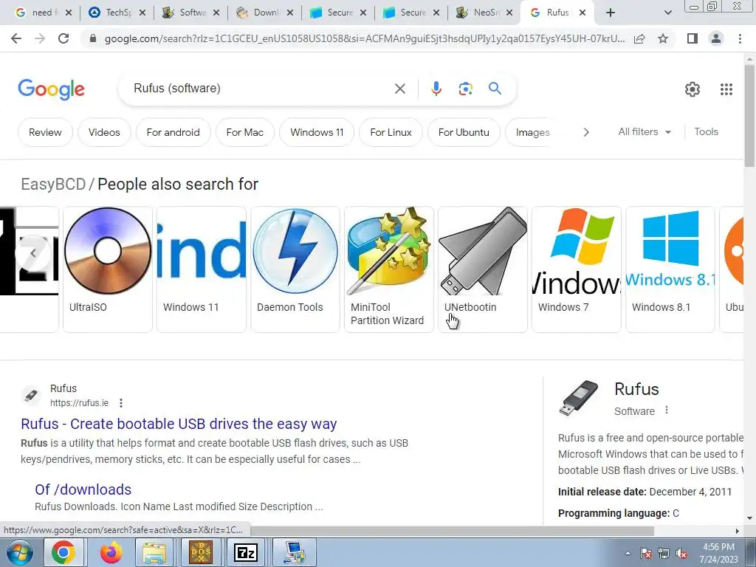Show hidden system tray icons
Image resolution: width=756 pixels, height=567 pixels.
(628, 553)
